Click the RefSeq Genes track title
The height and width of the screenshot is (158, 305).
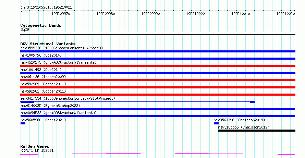coord(35,146)
